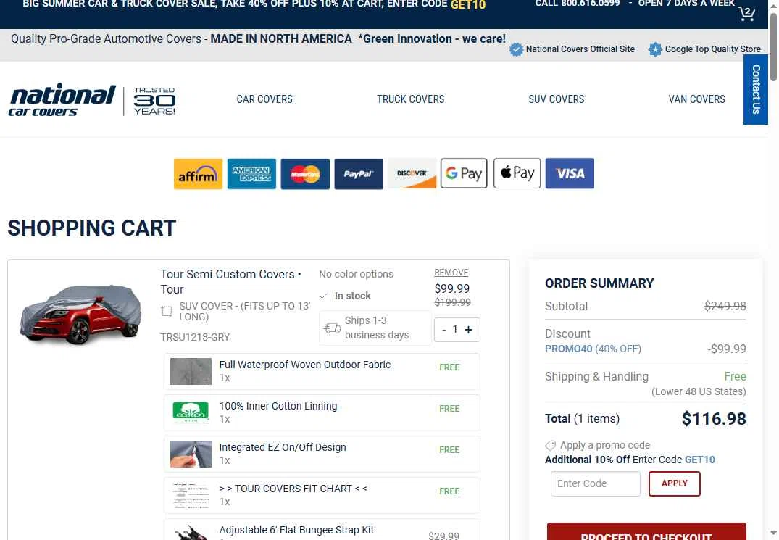Open the Van Covers menu
This screenshot has height=540, width=779.
pyautogui.click(x=696, y=99)
